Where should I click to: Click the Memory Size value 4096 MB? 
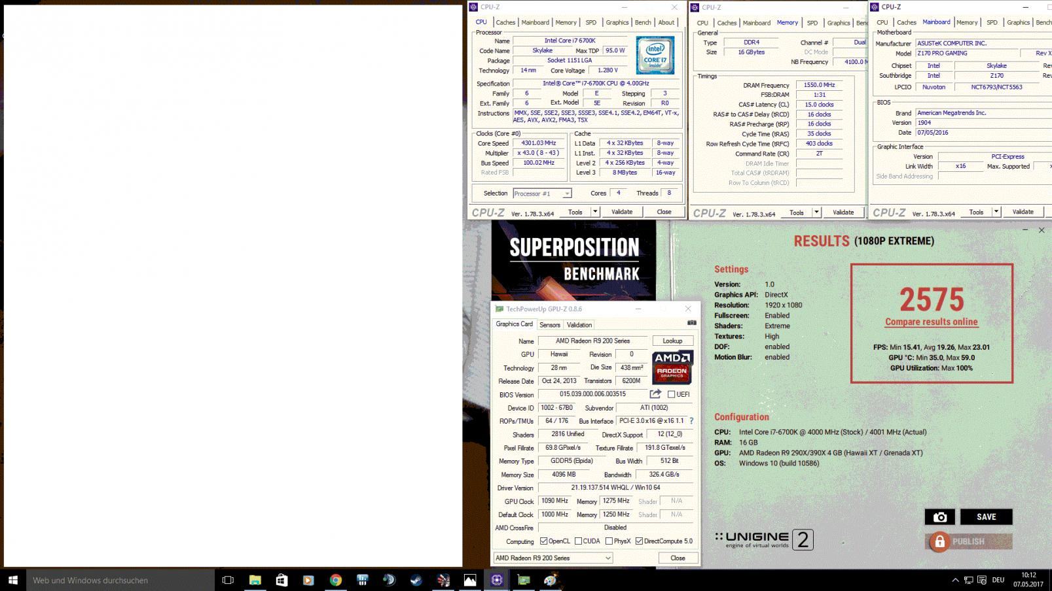pyautogui.click(x=563, y=475)
